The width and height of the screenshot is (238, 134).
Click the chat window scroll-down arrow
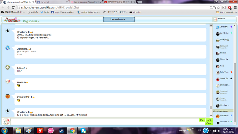point(211,116)
